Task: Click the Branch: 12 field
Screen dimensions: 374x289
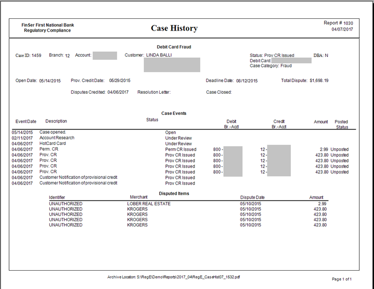Action: (59, 55)
